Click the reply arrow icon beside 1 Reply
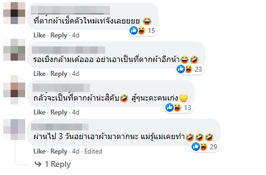This screenshot has height=175, width=266. (x=38, y=164)
